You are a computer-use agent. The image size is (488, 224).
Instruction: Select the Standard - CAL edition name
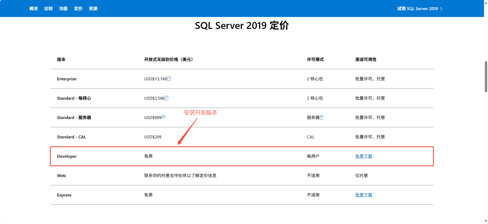(x=71, y=137)
